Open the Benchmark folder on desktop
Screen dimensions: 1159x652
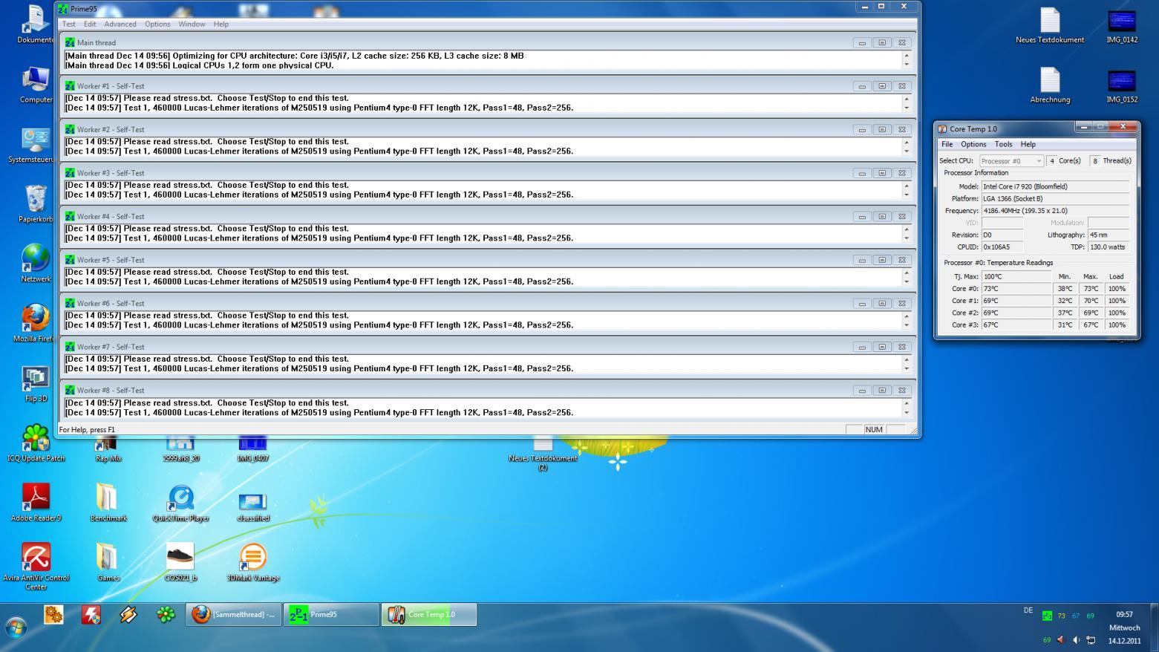click(x=108, y=501)
